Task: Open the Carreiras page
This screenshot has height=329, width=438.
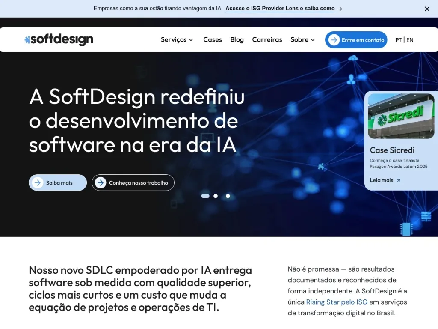Action: 267,40
